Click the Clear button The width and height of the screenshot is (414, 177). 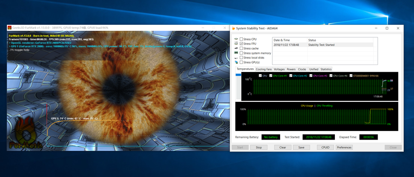[283, 147]
